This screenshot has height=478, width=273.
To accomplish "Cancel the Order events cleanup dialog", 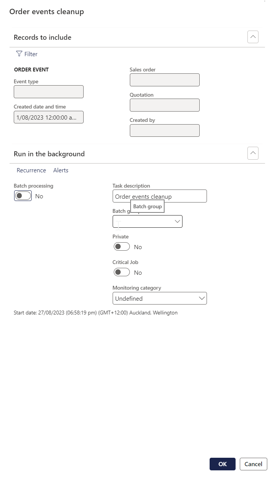I will tap(253, 464).
